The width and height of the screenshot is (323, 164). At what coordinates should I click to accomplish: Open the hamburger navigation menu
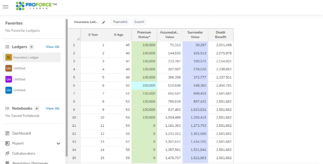(6, 7)
